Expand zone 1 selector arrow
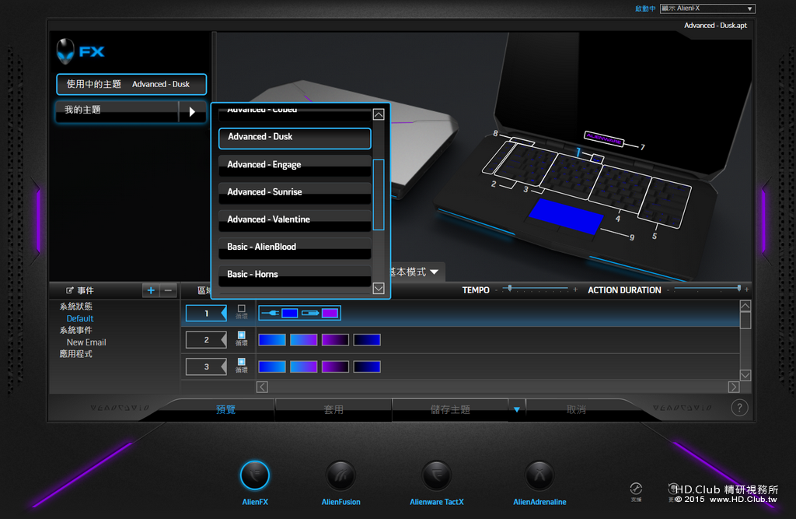Viewport: 796px width, 519px height. (223, 313)
